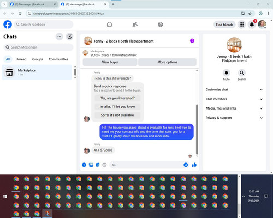This screenshot has width=273, height=218.
Task: Click the browser address bar URL
Action: coord(68,14)
